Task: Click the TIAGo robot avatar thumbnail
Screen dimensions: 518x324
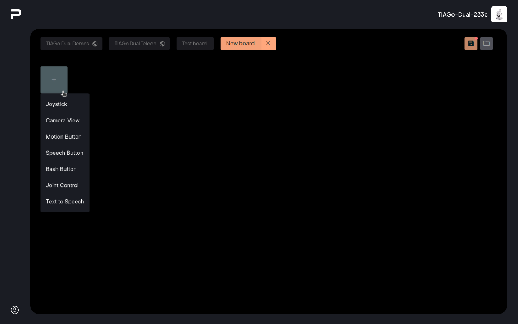Action: [x=499, y=14]
